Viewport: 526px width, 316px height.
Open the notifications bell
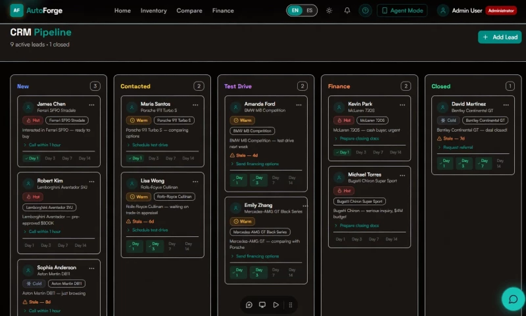click(347, 11)
